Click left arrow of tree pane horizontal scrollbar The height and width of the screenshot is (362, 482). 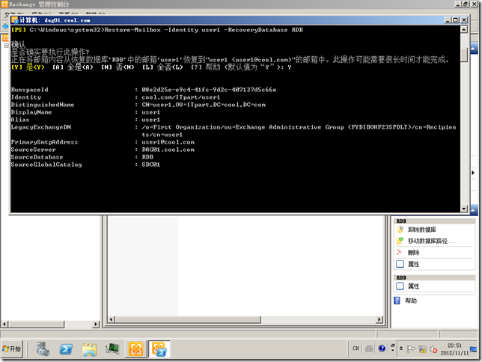(4, 324)
